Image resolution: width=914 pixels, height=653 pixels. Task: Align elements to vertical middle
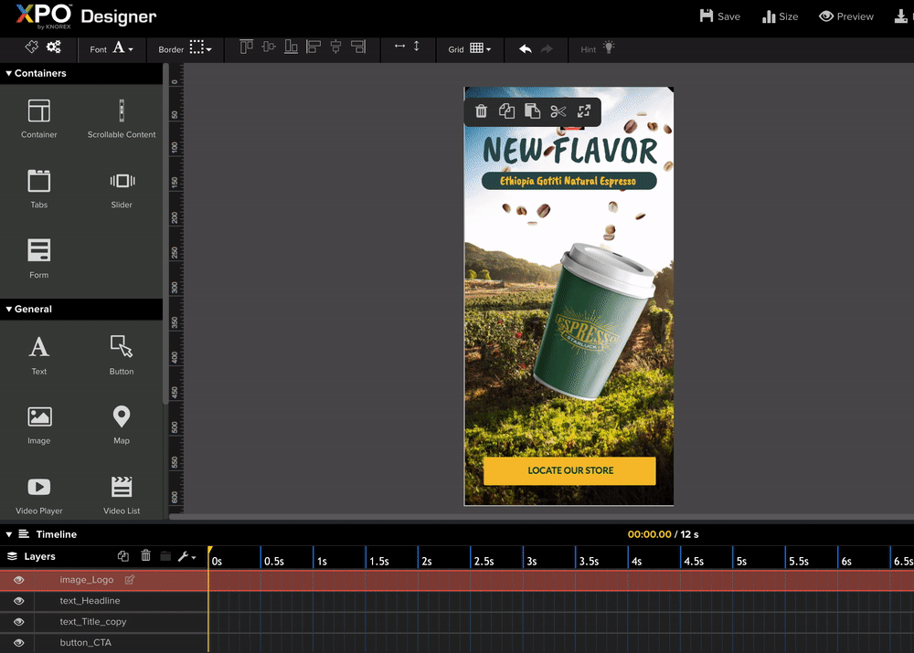(269, 47)
